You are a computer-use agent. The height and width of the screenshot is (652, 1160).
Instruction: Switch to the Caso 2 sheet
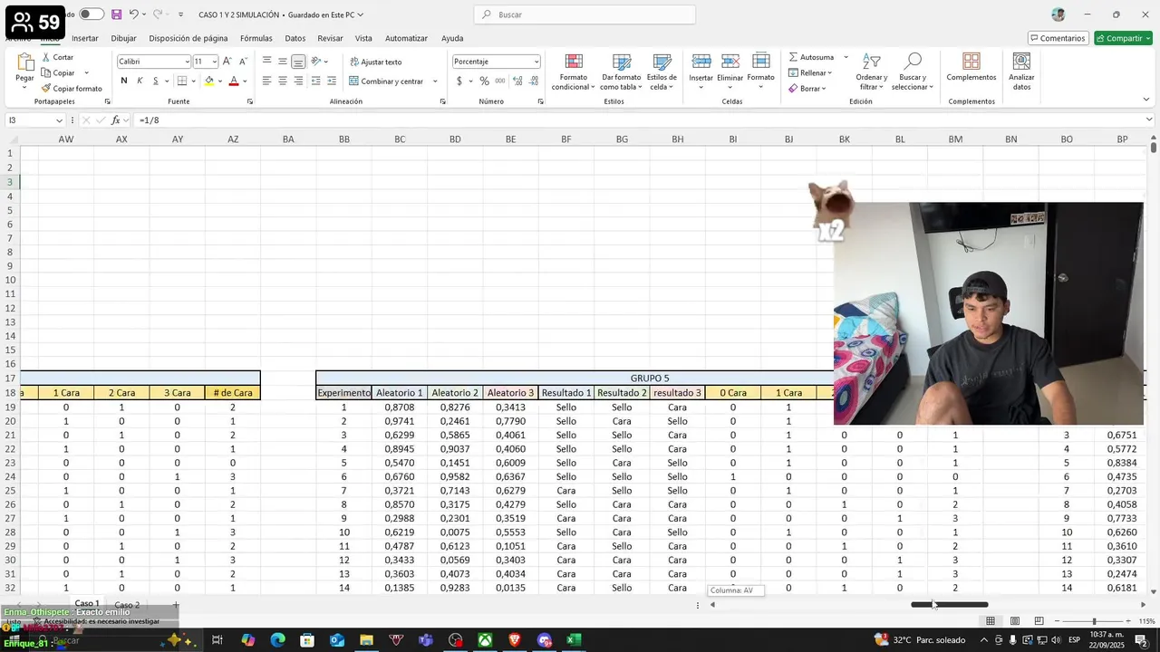127,605
